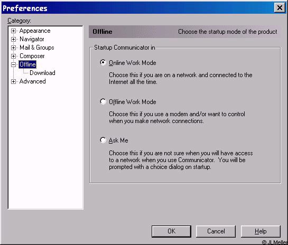
Task: Select the Advanced category label
Action: 33,81
